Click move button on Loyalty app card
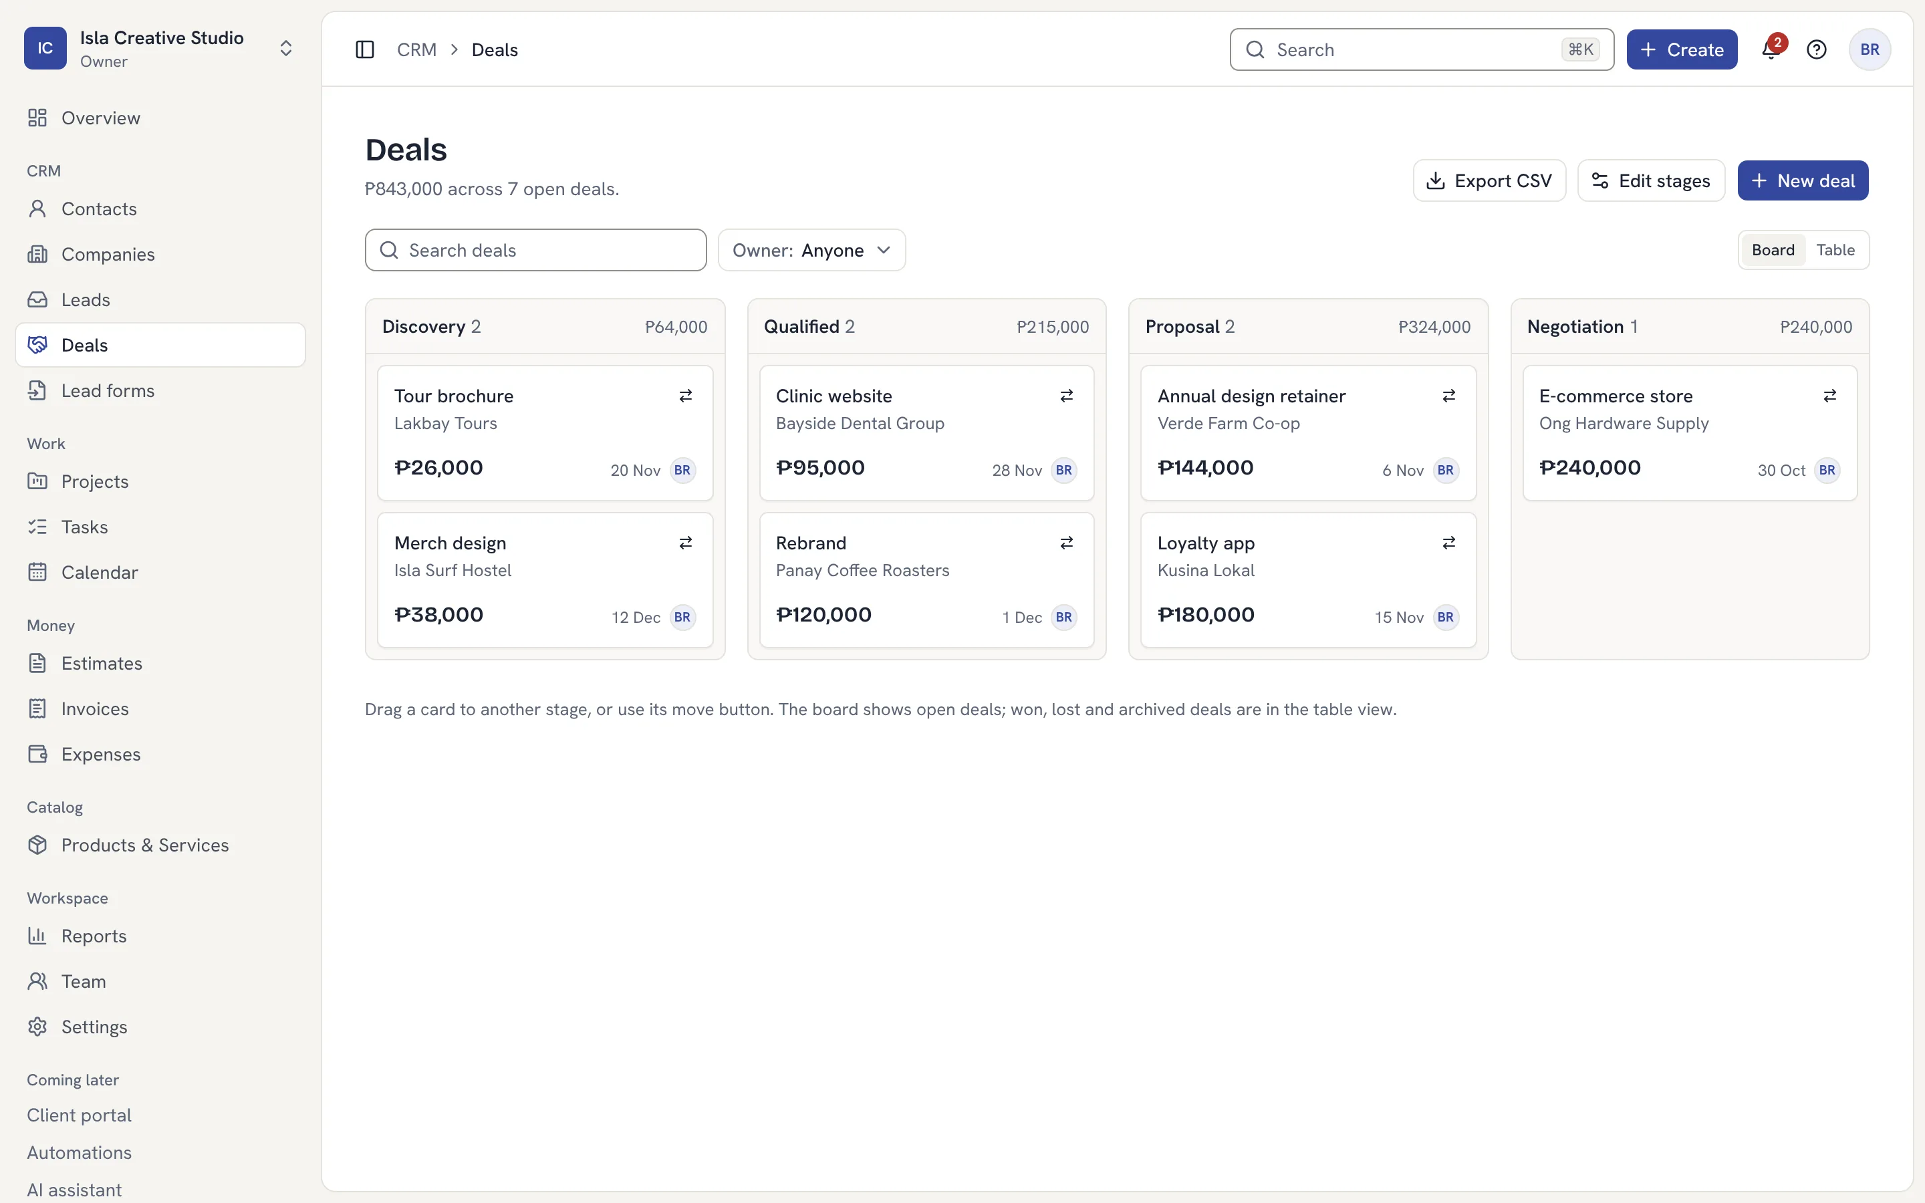 1448,543
